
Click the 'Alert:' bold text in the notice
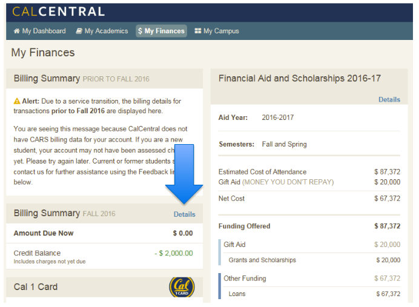tap(31, 101)
